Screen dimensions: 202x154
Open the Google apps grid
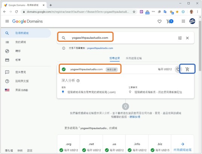click(183, 21)
